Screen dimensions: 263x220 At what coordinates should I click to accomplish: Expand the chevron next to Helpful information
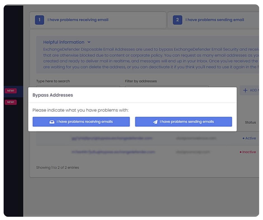[89, 42]
